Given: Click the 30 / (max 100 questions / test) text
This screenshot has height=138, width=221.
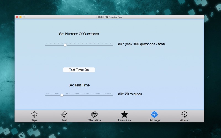Looking at the screenshot, I should pyautogui.click(x=141, y=44).
